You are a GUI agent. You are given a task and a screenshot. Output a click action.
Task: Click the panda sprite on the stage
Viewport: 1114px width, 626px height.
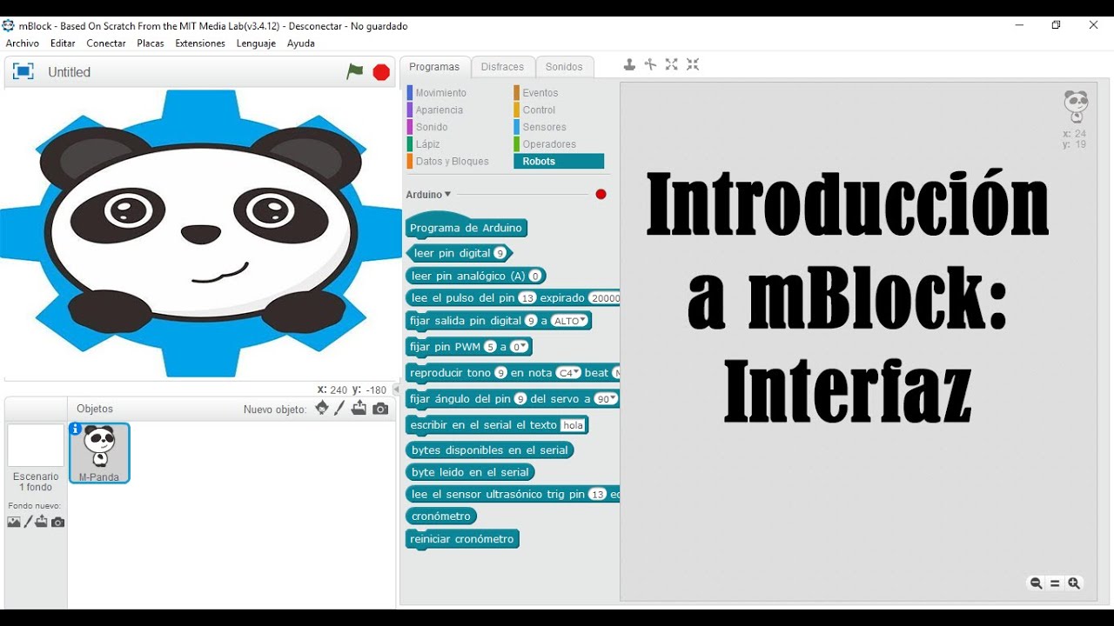pyautogui.click(x=199, y=233)
